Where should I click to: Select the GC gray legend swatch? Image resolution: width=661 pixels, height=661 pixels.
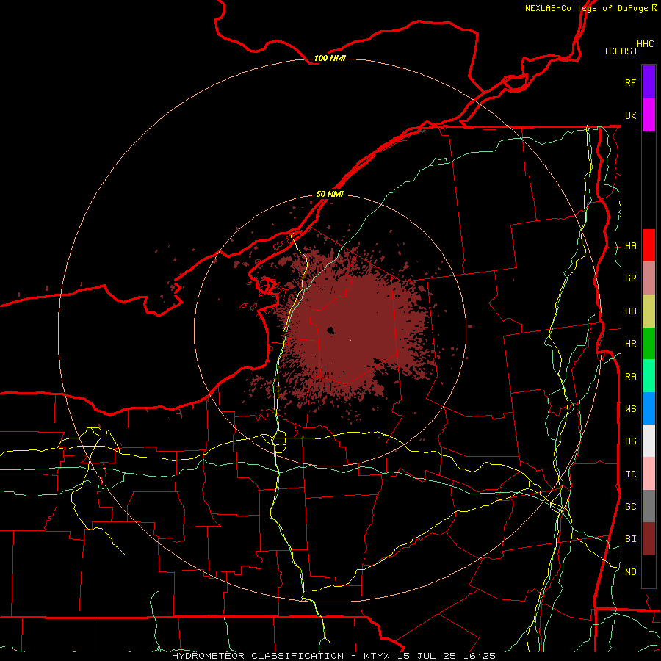point(649,506)
